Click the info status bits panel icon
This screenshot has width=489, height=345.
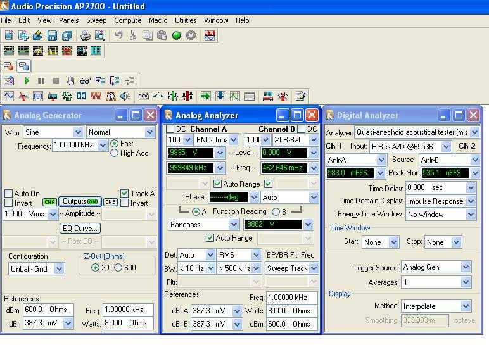tap(110, 96)
